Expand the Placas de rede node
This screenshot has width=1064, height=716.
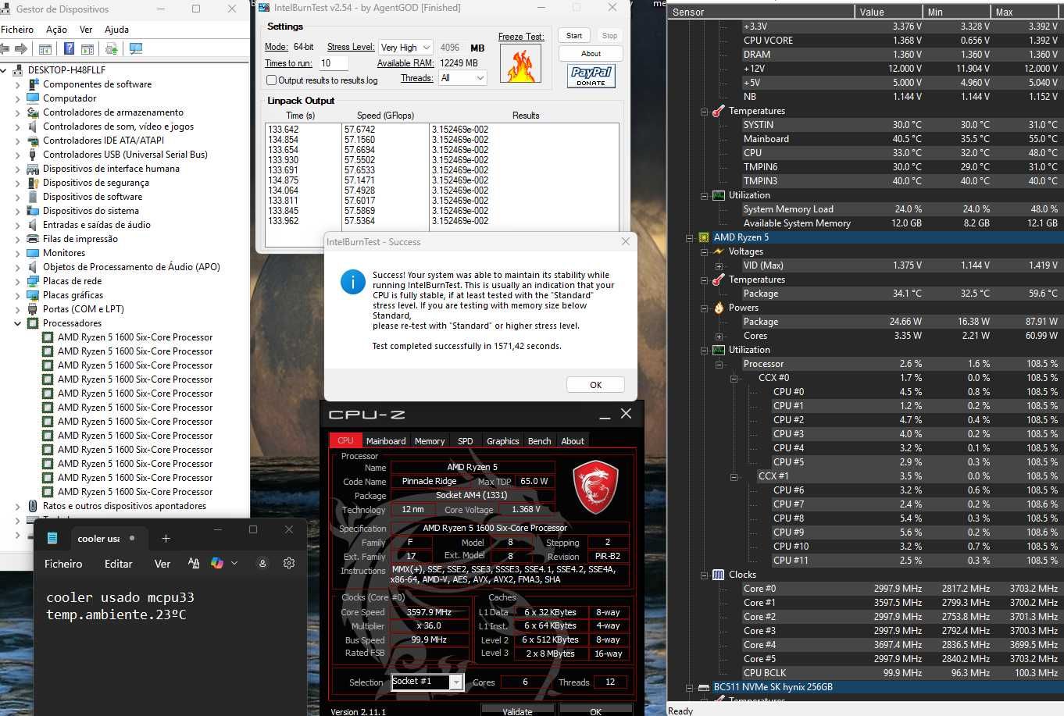18,281
